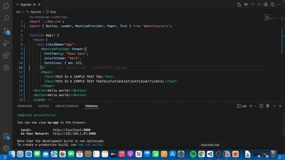Screen dimensions: 285x160
Task: Click Open Changes icon in editor toolbar
Action: pyautogui.click(x=239, y=4)
